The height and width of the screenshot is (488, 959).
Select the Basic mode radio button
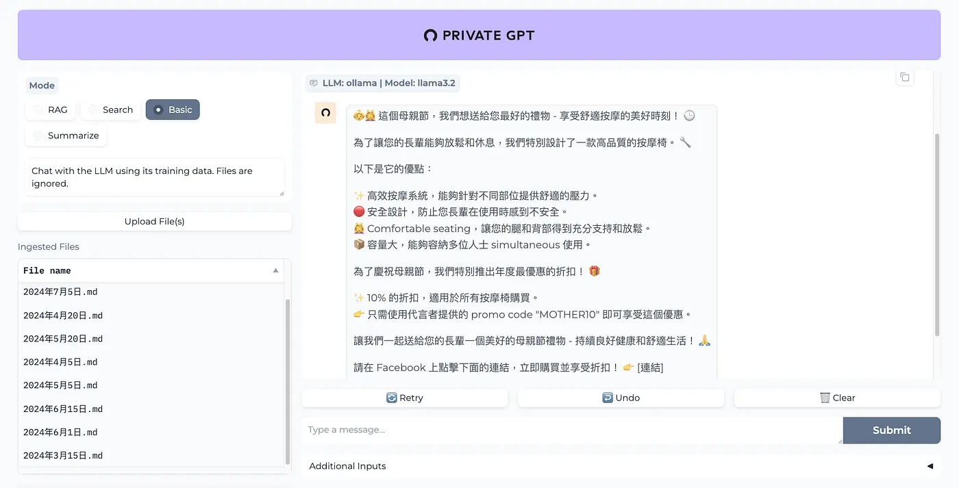coord(158,110)
